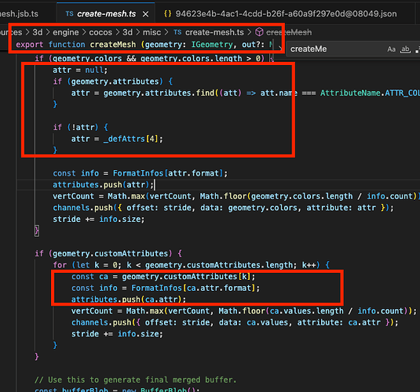The height and width of the screenshot is (392, 420).
Task: Click line 'const ca = geometry.customAttributes[k];'
Action: point(163,277)
